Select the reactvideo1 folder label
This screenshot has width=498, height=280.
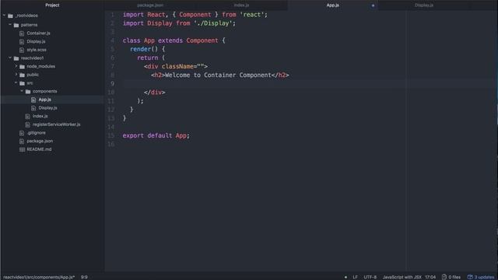click(32, 58)
